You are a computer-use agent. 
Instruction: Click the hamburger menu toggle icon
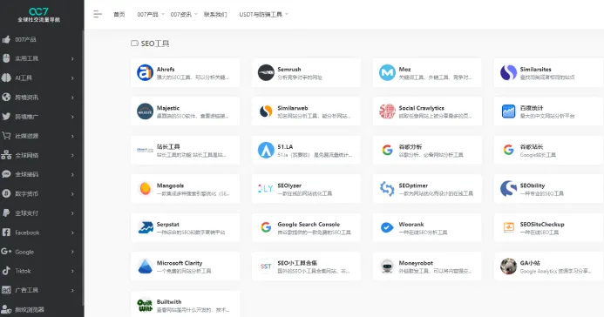point(98,14)
